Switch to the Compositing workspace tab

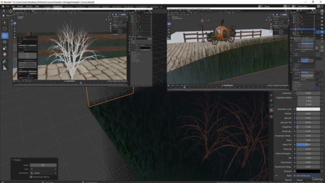click(141, 7)
